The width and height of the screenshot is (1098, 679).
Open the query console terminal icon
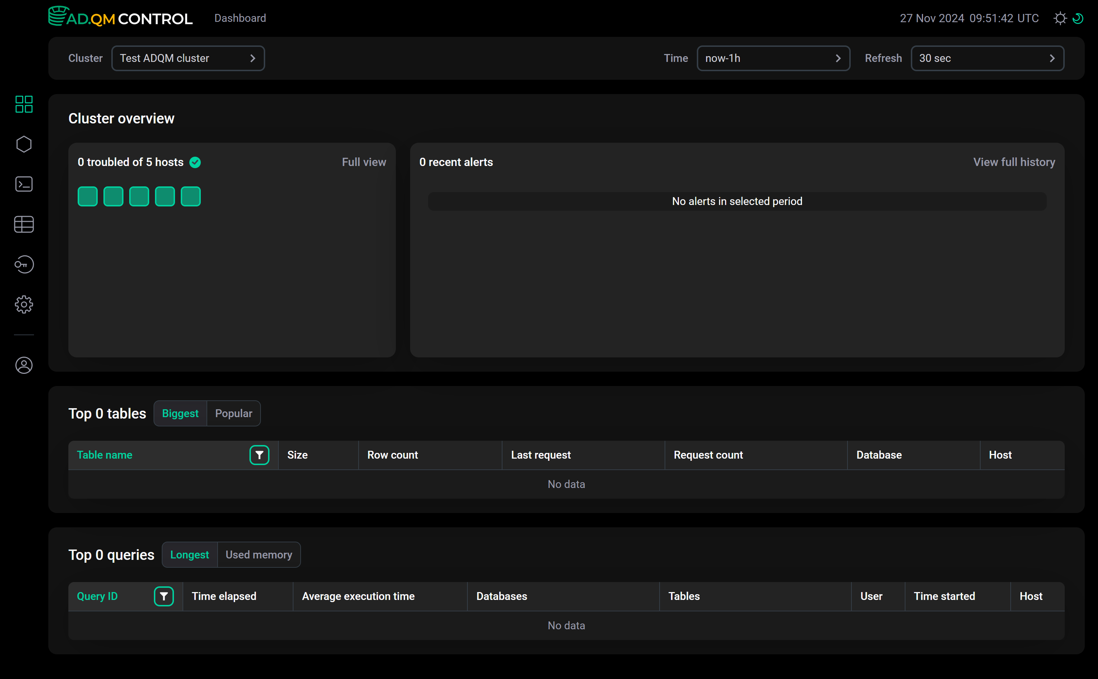[x=24, y=184]
